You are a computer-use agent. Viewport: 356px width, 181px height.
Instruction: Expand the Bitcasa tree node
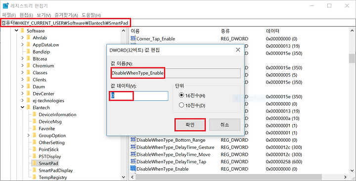22,59
